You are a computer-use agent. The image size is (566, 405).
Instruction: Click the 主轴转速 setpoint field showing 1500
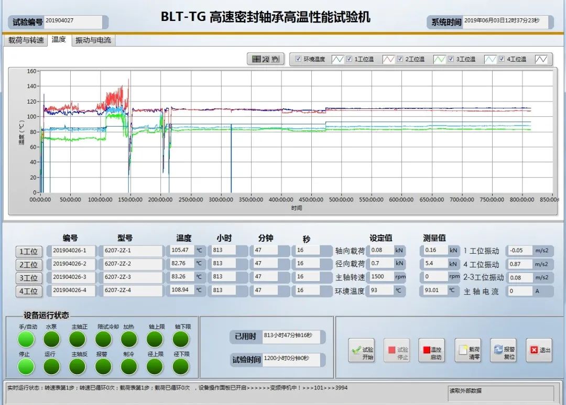(x=380, y=276)
